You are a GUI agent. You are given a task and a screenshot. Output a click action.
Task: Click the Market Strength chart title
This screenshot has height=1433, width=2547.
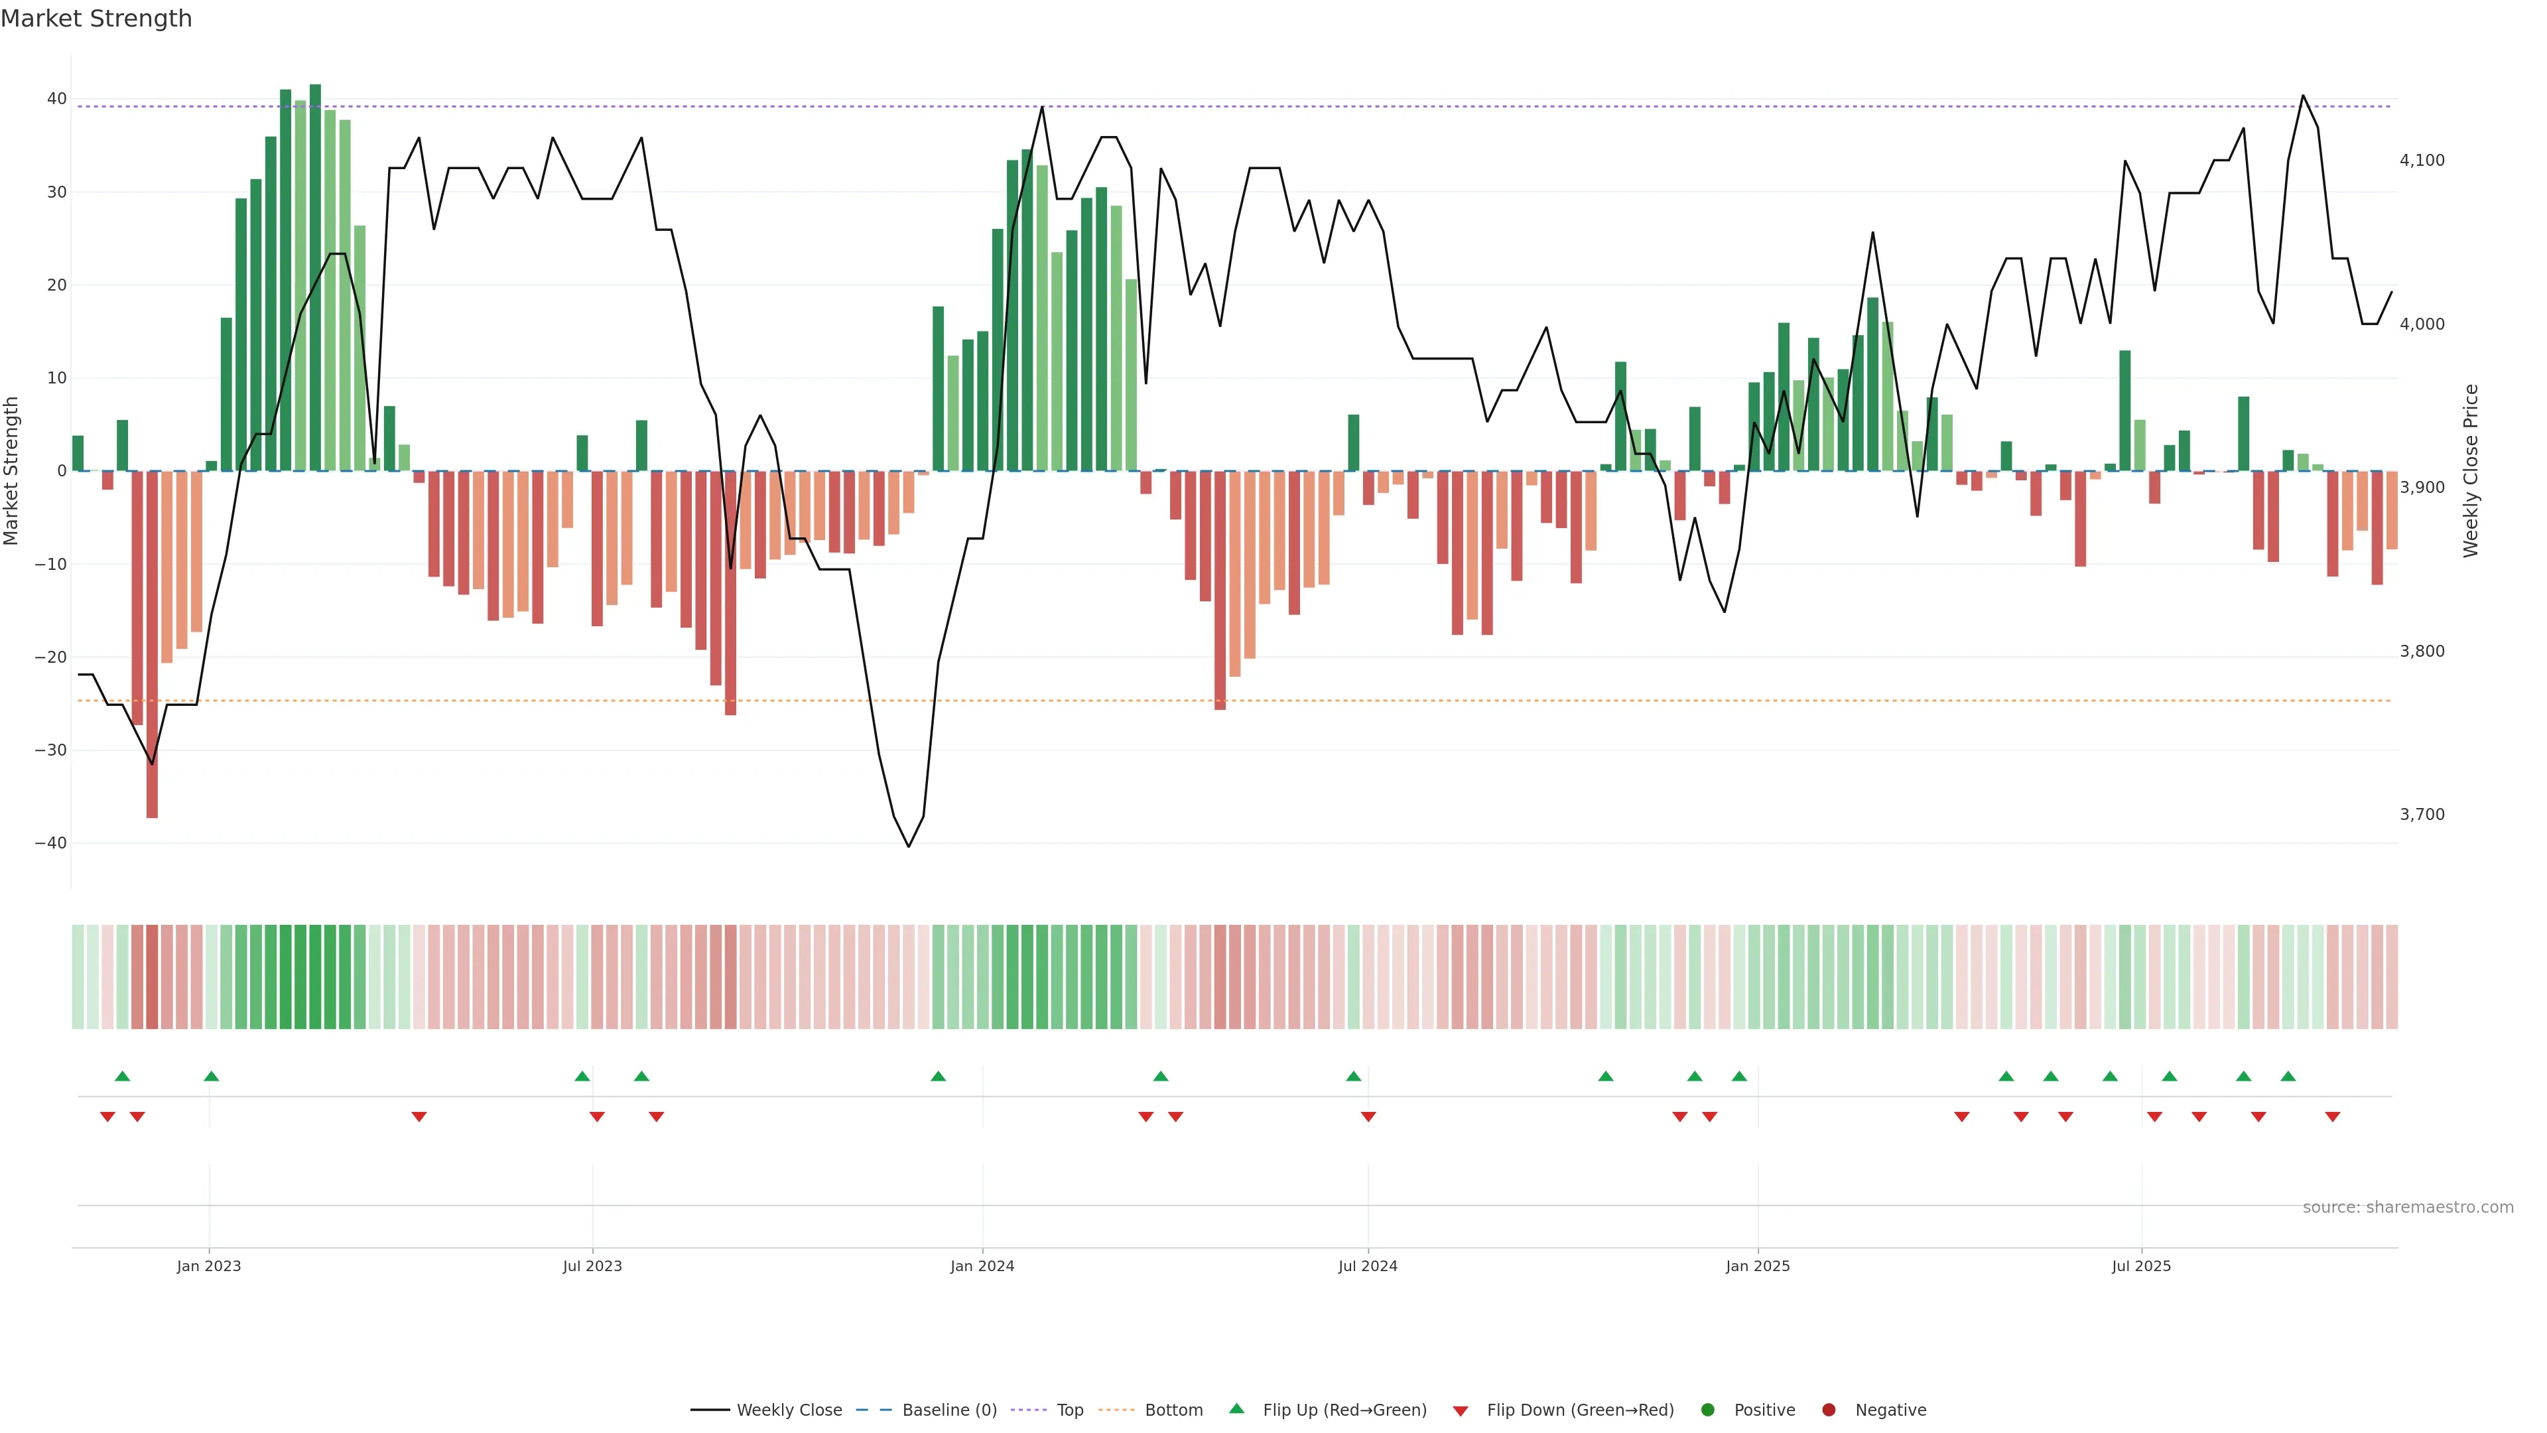pos(96,19)
